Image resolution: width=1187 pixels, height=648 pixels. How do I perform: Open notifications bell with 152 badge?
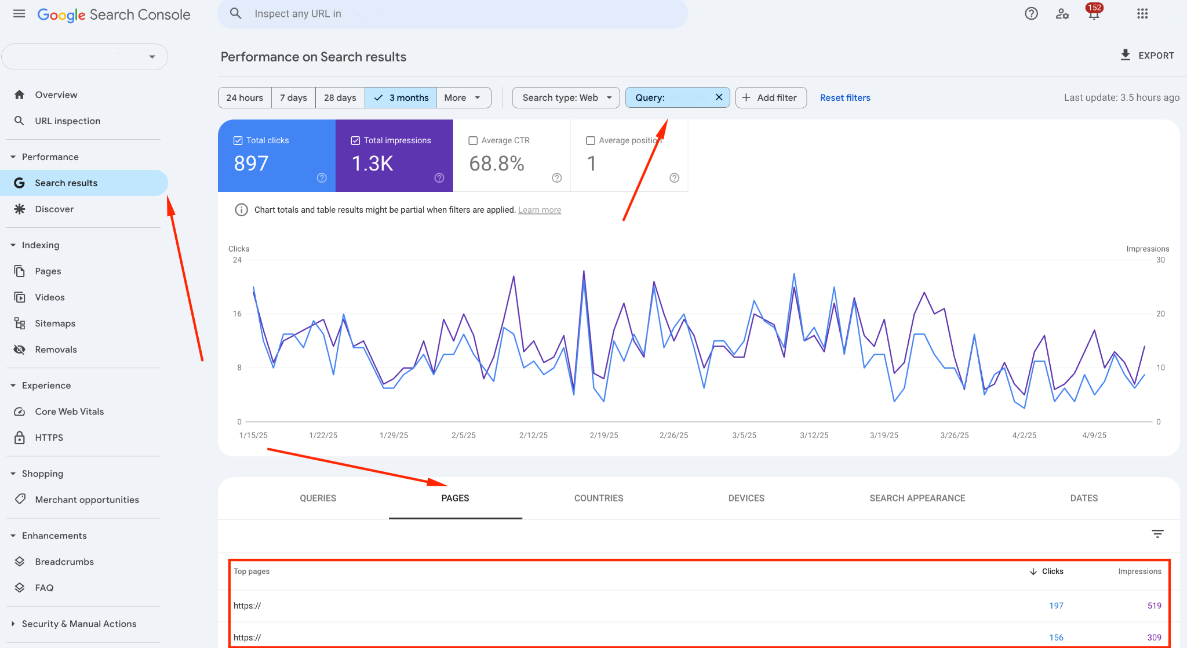[1094, 13]
